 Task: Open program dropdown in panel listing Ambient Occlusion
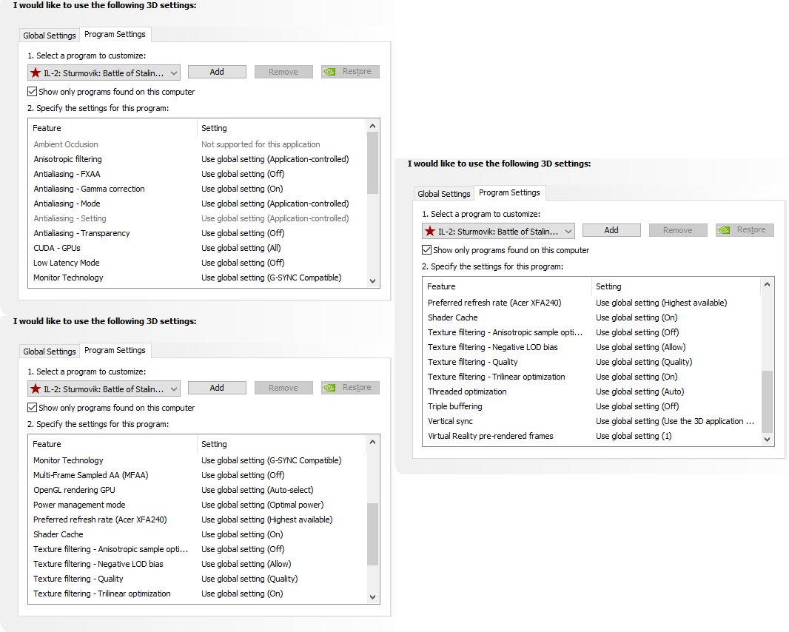104,73
